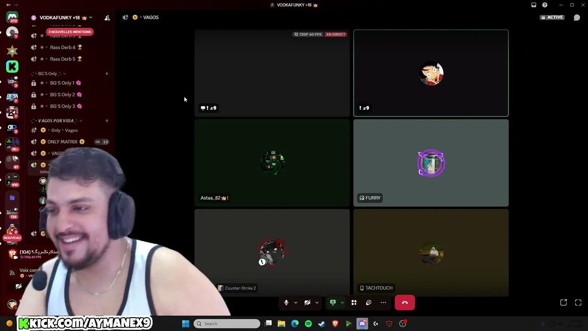Open Spotify from taskbar
This screenshot has height=331, width=588.
308,324
